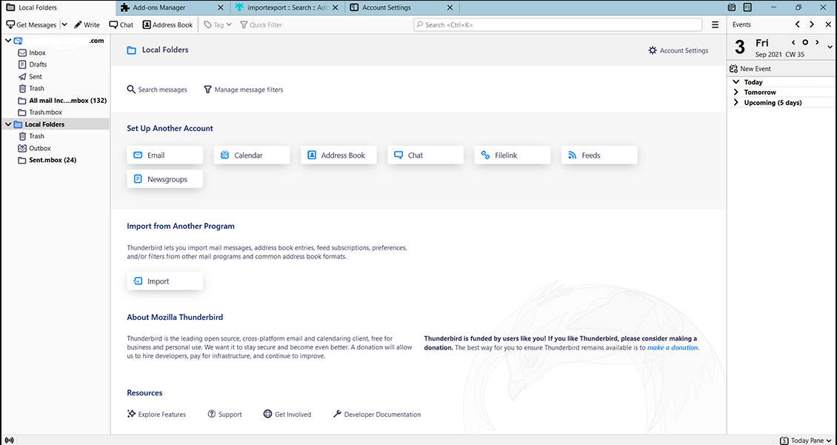Collapse the Today events section
The width and height of the screenshot is (837, 445).
point(736,82)
